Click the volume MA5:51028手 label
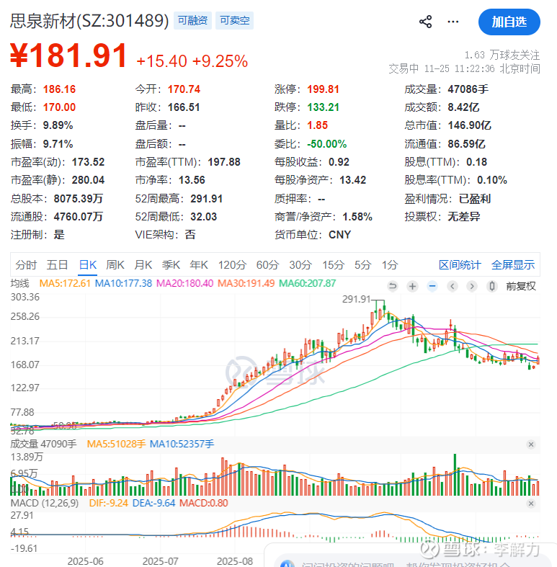 (x=116, y=444)
